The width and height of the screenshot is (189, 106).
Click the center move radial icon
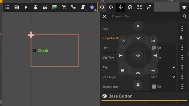[x=138, y=55]
